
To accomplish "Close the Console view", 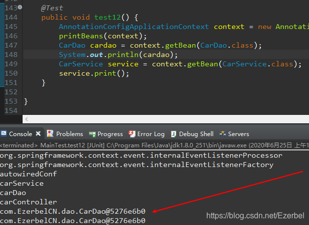I will 38,134.
